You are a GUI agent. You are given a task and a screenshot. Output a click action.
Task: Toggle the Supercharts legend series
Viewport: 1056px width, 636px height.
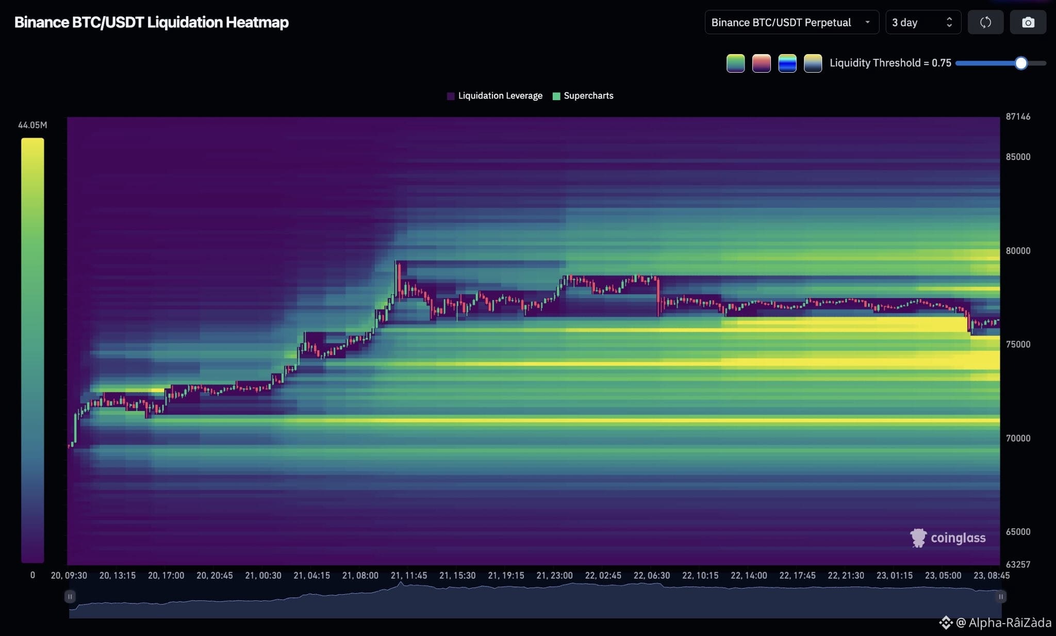click(583, 95)
